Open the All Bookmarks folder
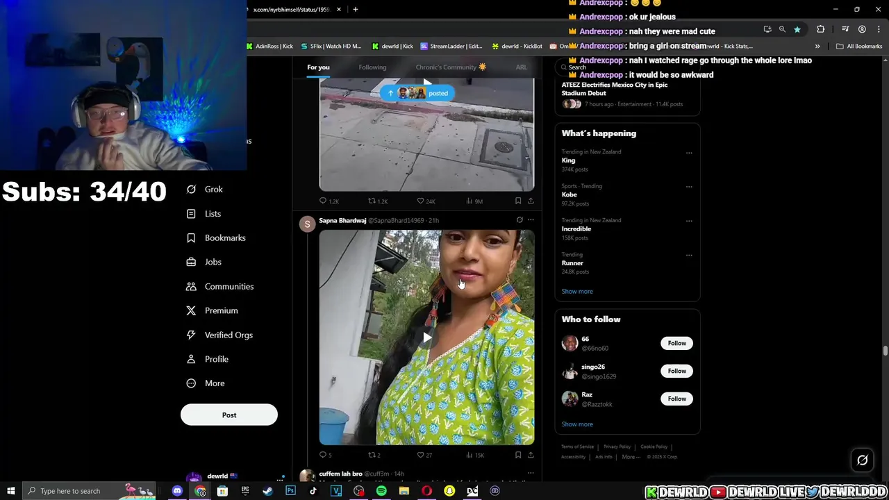 click(859, 46)
